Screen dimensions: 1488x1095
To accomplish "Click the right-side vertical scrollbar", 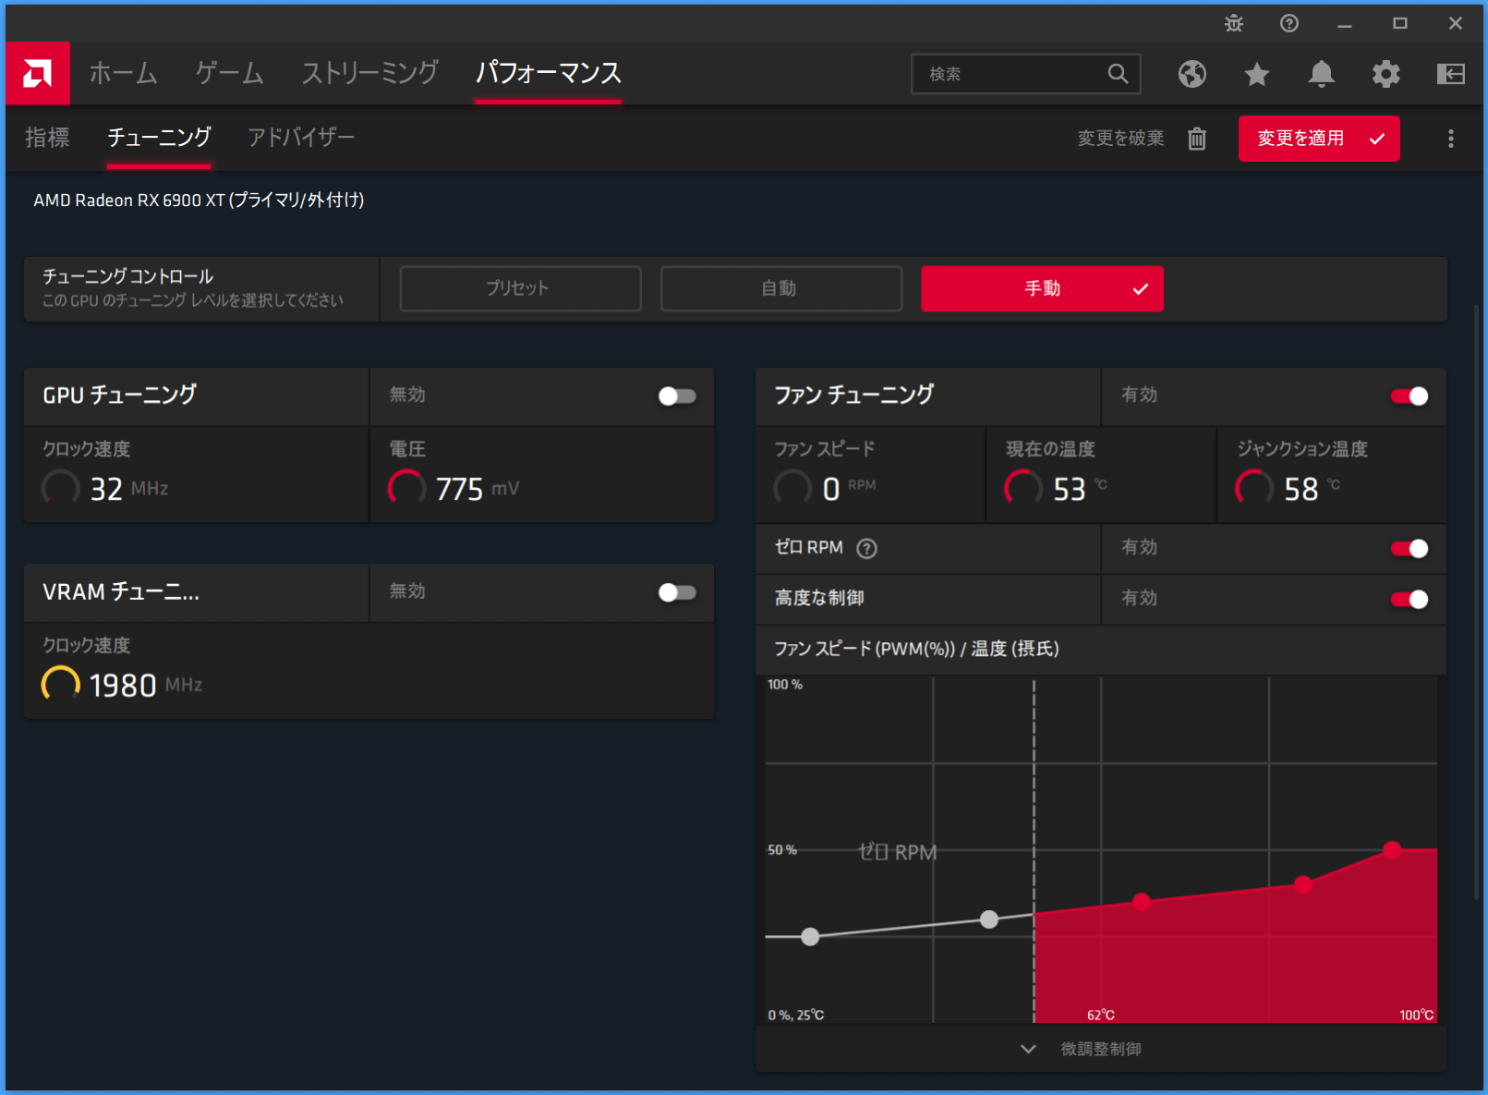I will click(1477, 601).
